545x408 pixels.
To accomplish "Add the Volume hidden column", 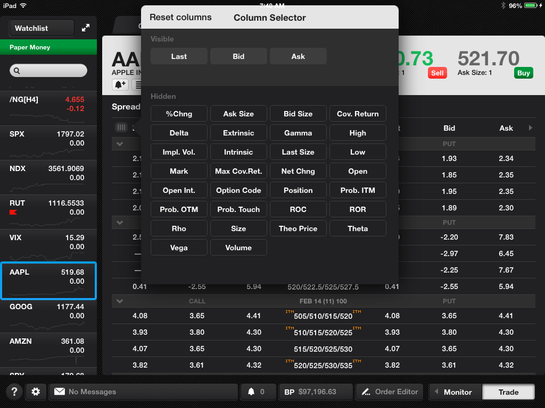I will [238, 248].
